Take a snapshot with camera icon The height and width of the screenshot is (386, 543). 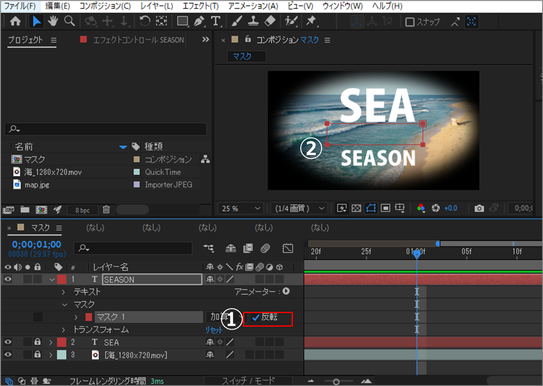[x=479, y=208]
